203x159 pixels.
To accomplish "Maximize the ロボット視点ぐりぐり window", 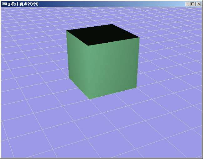I will coord(193,4).
